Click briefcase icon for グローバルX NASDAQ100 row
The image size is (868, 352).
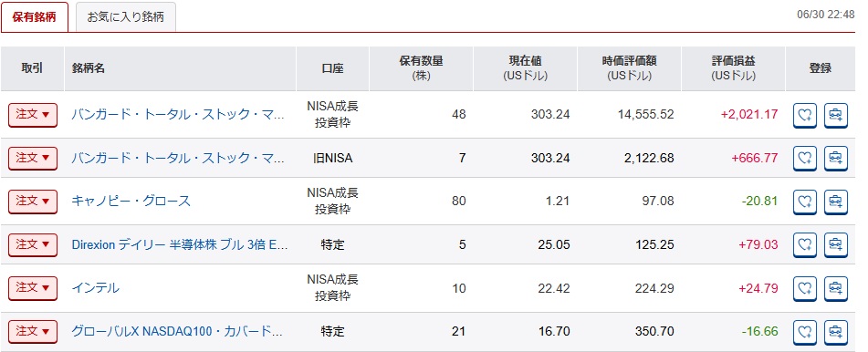click(836, 332)
